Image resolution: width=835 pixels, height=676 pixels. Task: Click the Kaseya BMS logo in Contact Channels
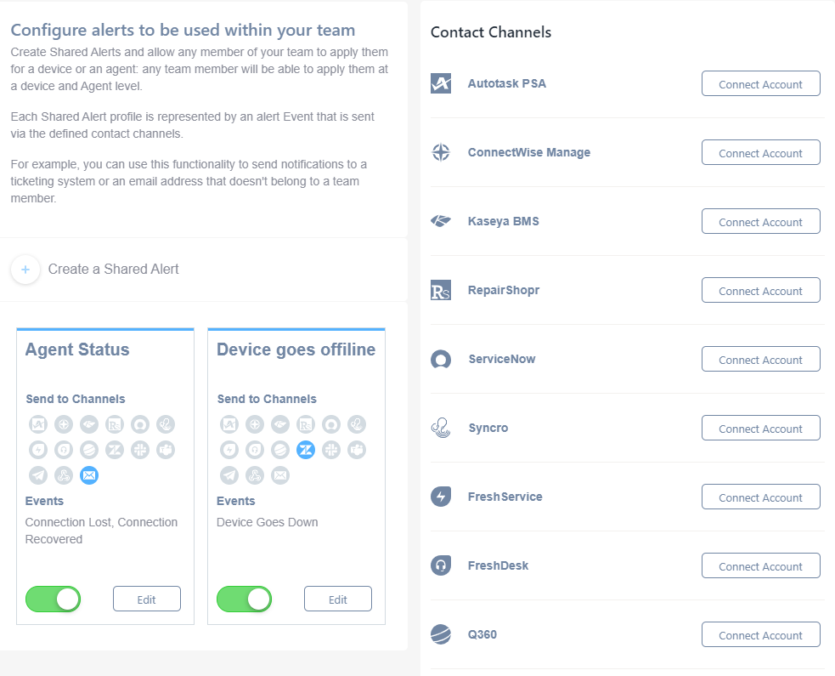(441, 221)
